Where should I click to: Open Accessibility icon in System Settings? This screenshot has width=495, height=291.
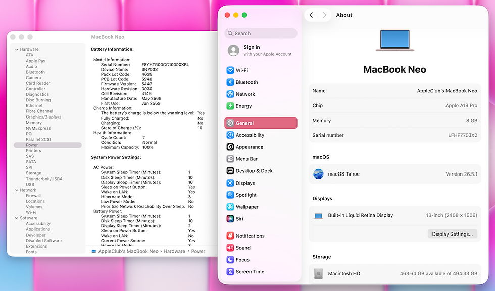point(230,135)
